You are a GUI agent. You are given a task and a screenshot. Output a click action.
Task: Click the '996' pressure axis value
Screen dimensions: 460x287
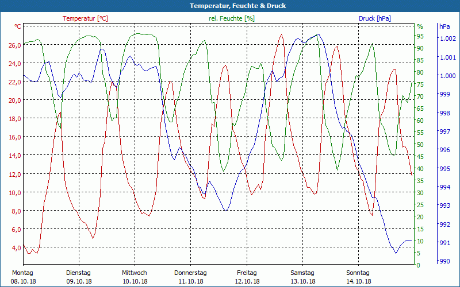pyautogui.click(x=445, y=150)
